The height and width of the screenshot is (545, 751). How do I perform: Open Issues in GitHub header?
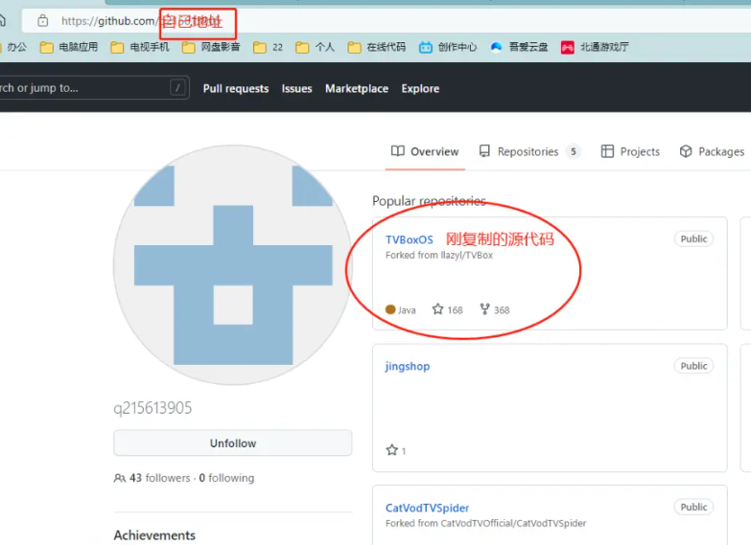pyautogui.click(x=297, y=88)
